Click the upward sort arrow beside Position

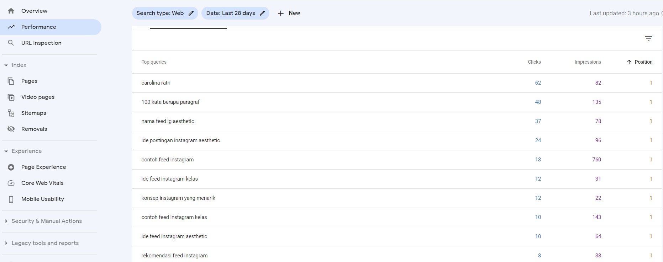coord(629,62)
